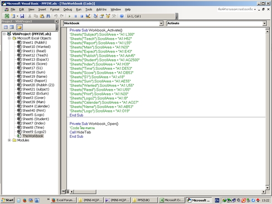
Task: Expand the Modules folder in project tree
Action: pos(9,140)
